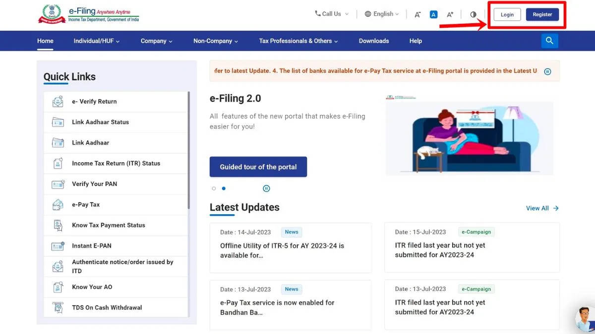Click the e-Filing Income Tax Department logo
Screen dimensions: 595x334
89,14
